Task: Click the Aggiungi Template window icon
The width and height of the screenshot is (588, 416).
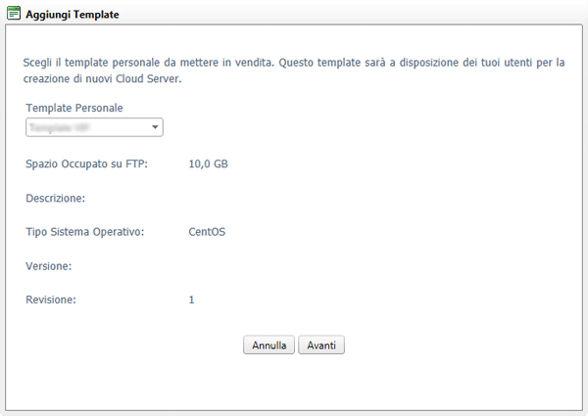Action: 14,14
